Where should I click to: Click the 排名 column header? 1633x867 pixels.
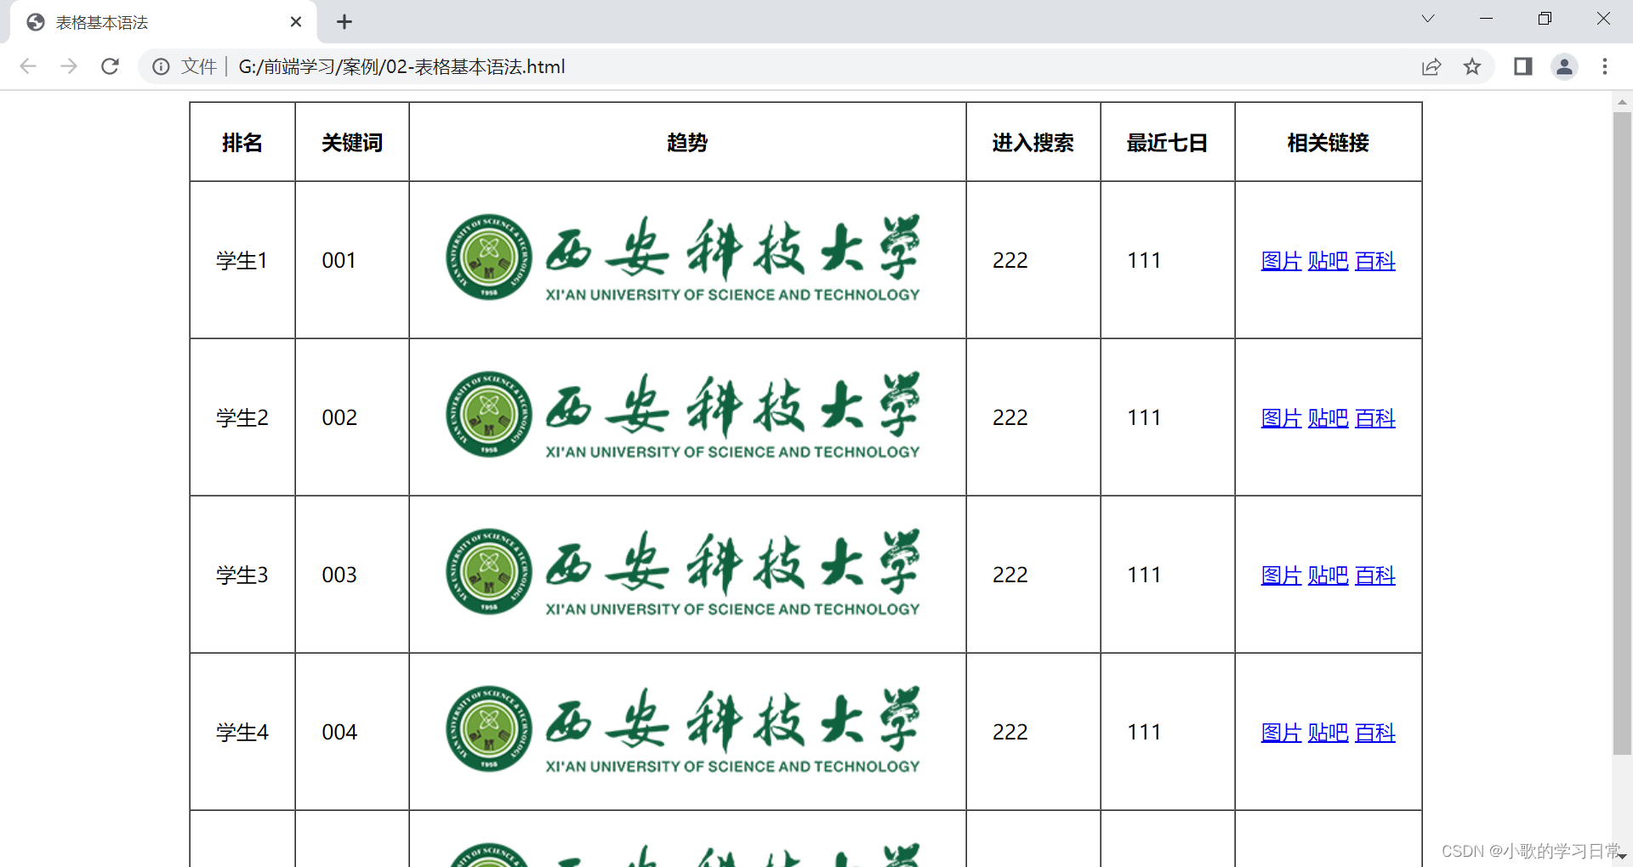point(242,143)
